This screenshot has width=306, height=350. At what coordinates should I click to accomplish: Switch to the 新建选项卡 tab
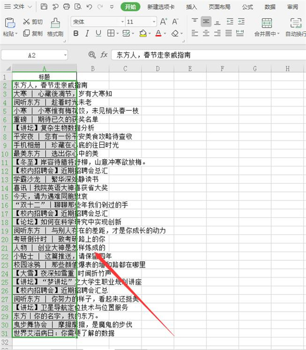point(161,7)
